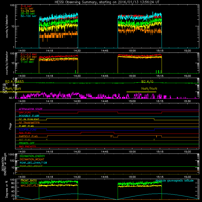Select the BAD_PACKETS flag label
Viewport: 202px width, 202px height.
[28, 146]
